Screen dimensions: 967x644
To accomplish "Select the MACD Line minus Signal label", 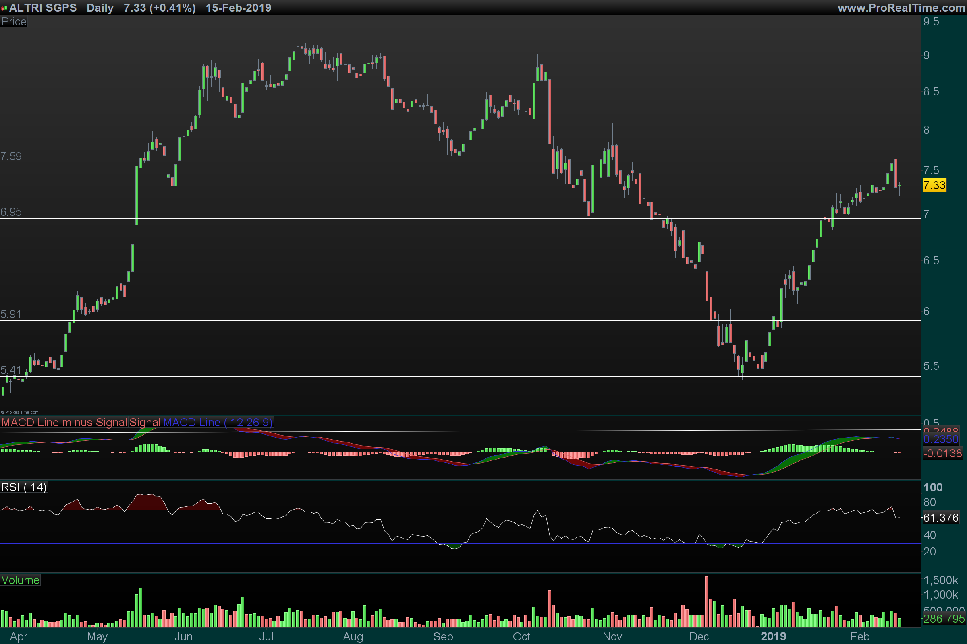I will pyautogui.click(x=64, y=422).
